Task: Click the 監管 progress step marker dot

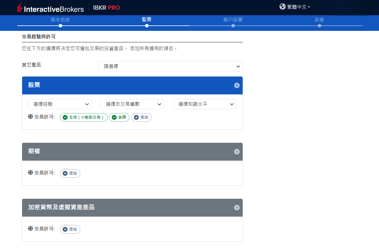Action: (x=147, y=26)
